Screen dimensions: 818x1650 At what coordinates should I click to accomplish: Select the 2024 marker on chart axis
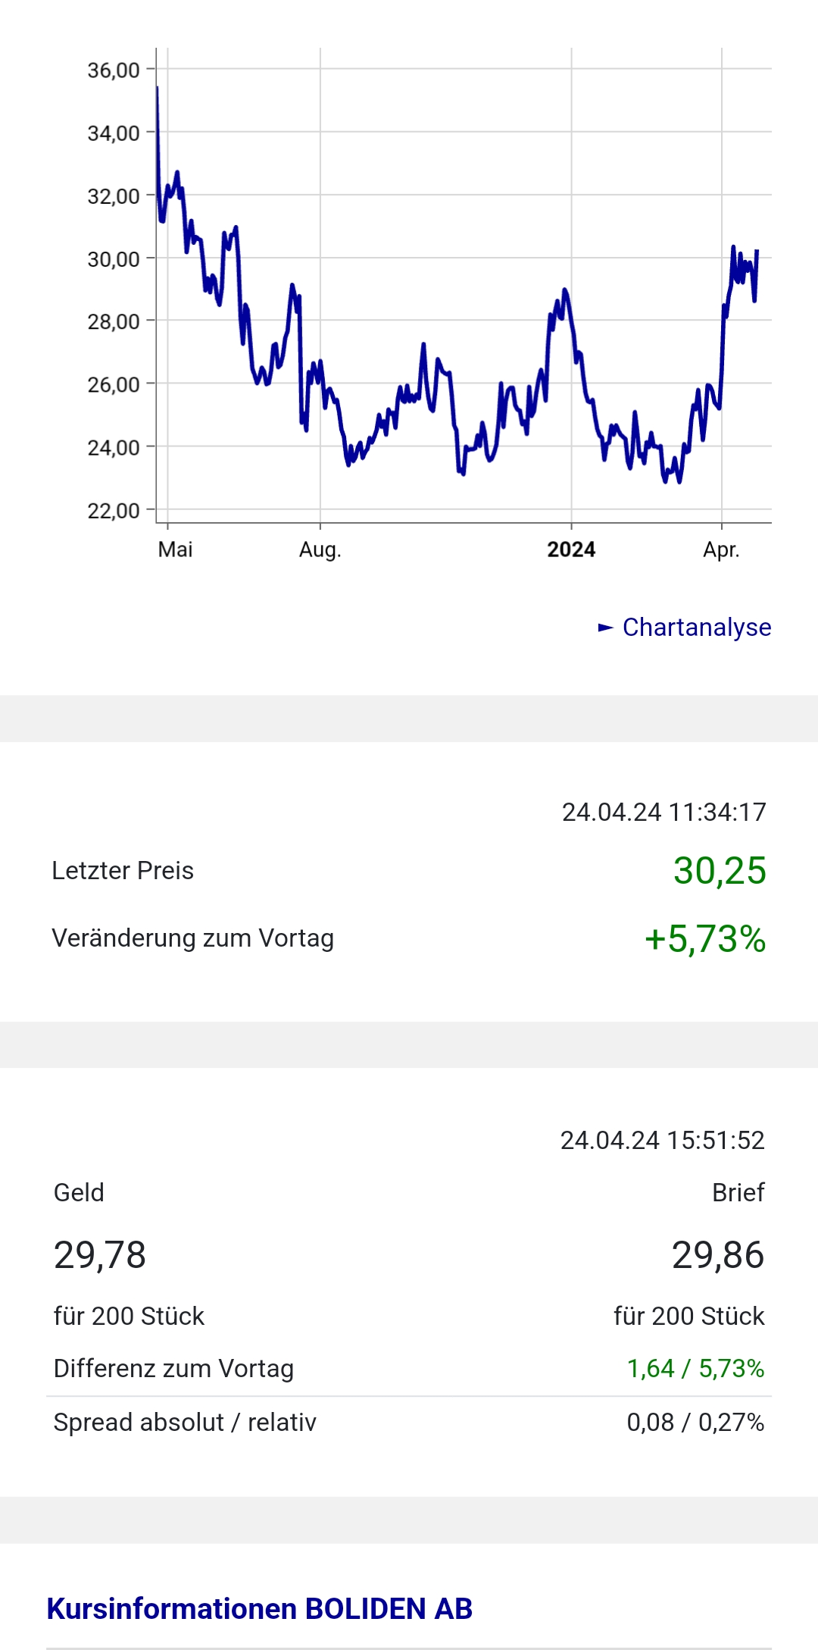571,549
